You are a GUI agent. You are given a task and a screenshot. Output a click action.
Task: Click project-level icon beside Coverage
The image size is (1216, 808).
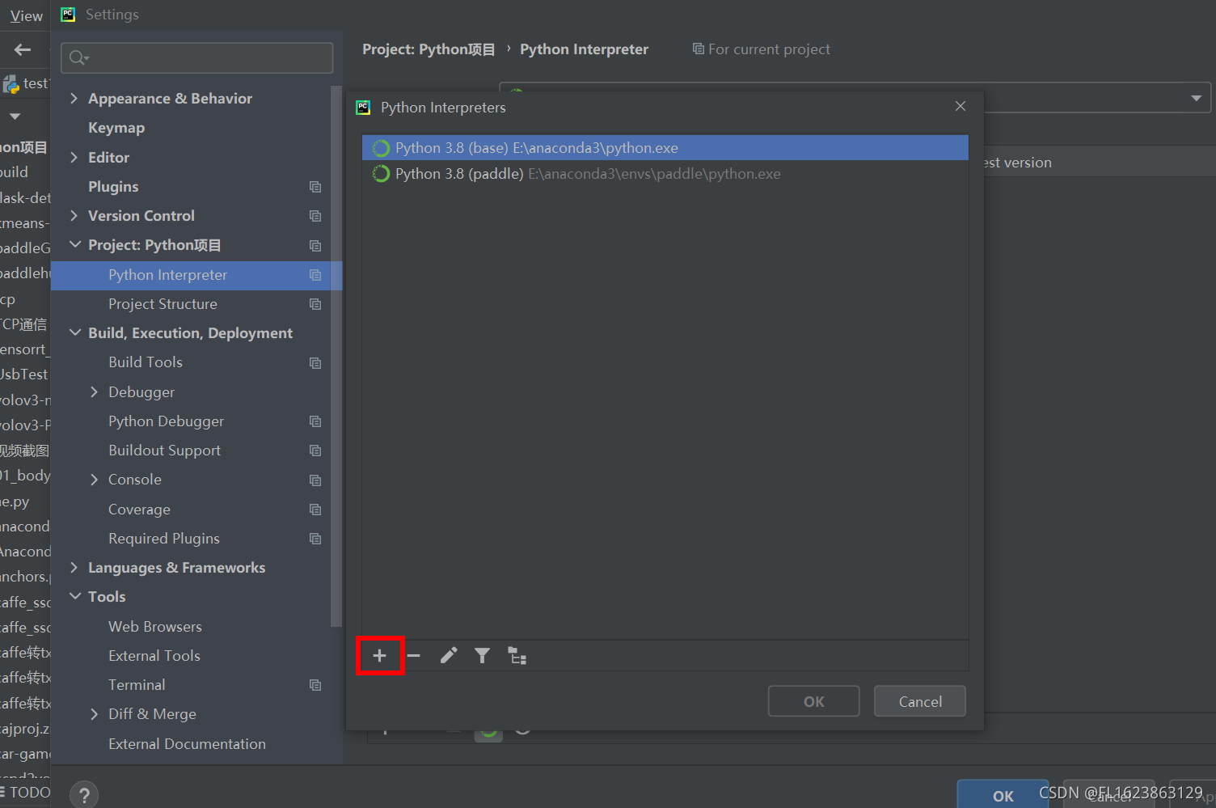point(315,510)
